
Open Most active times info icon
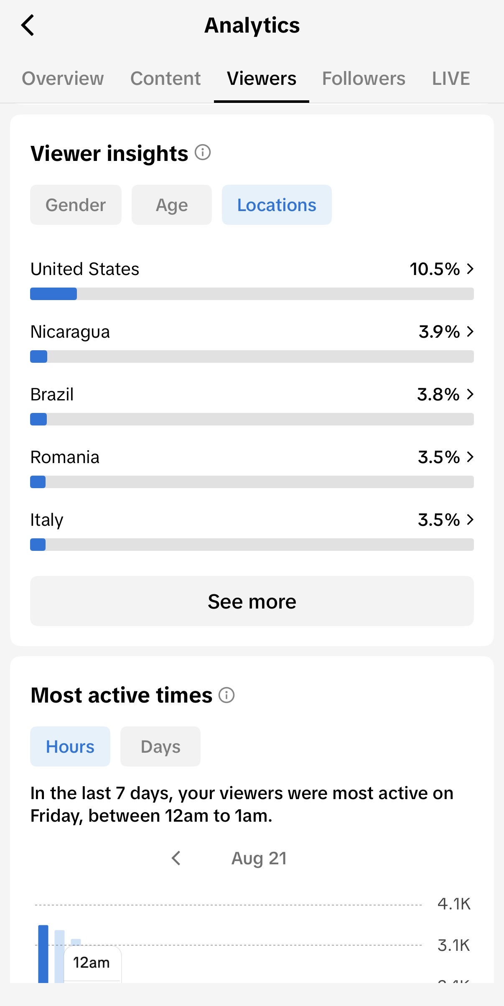227,695
